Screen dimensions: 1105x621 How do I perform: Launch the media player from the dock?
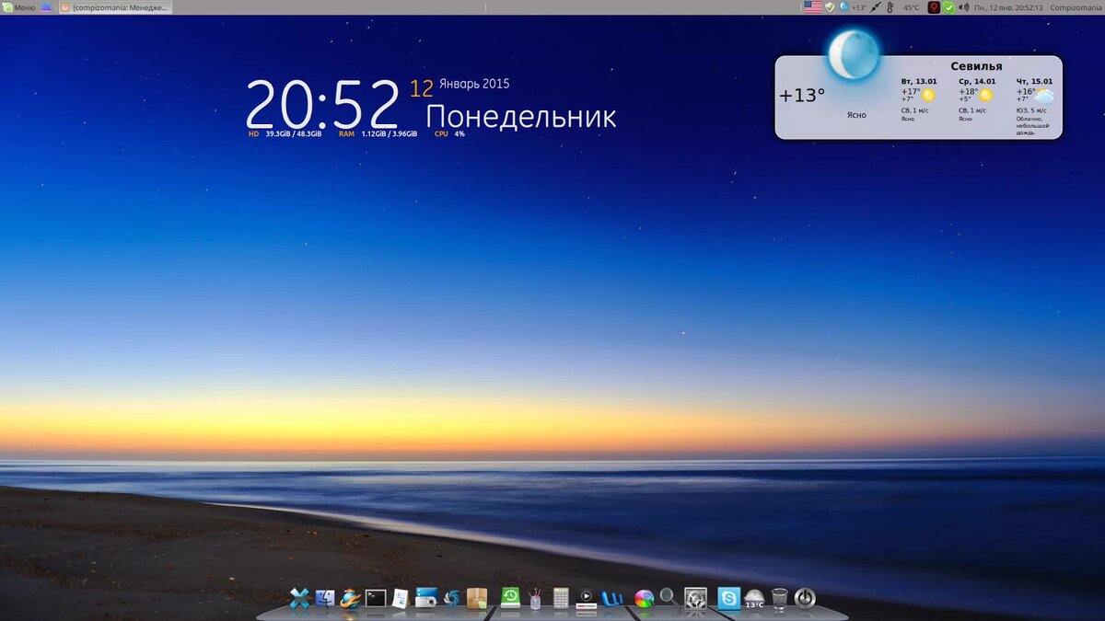click(x=586, y=598)
